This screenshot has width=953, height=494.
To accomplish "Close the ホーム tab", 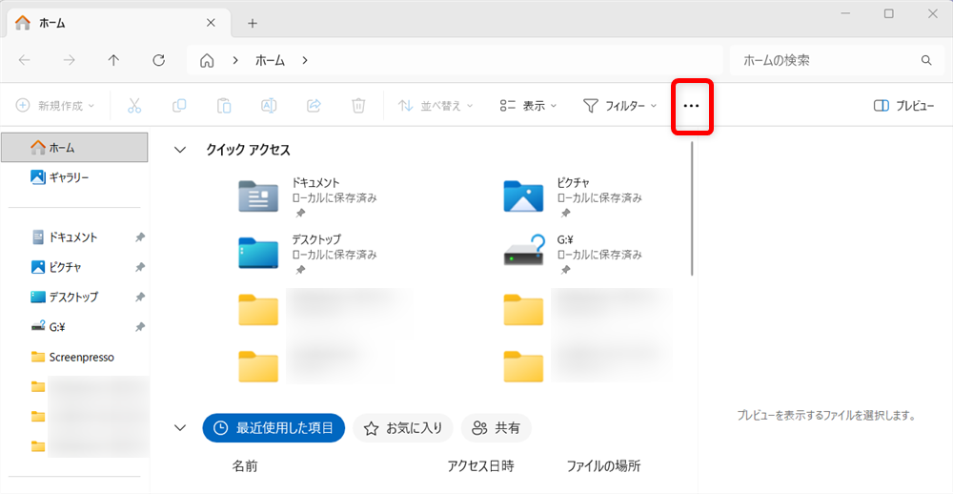I will coord(211,23).
